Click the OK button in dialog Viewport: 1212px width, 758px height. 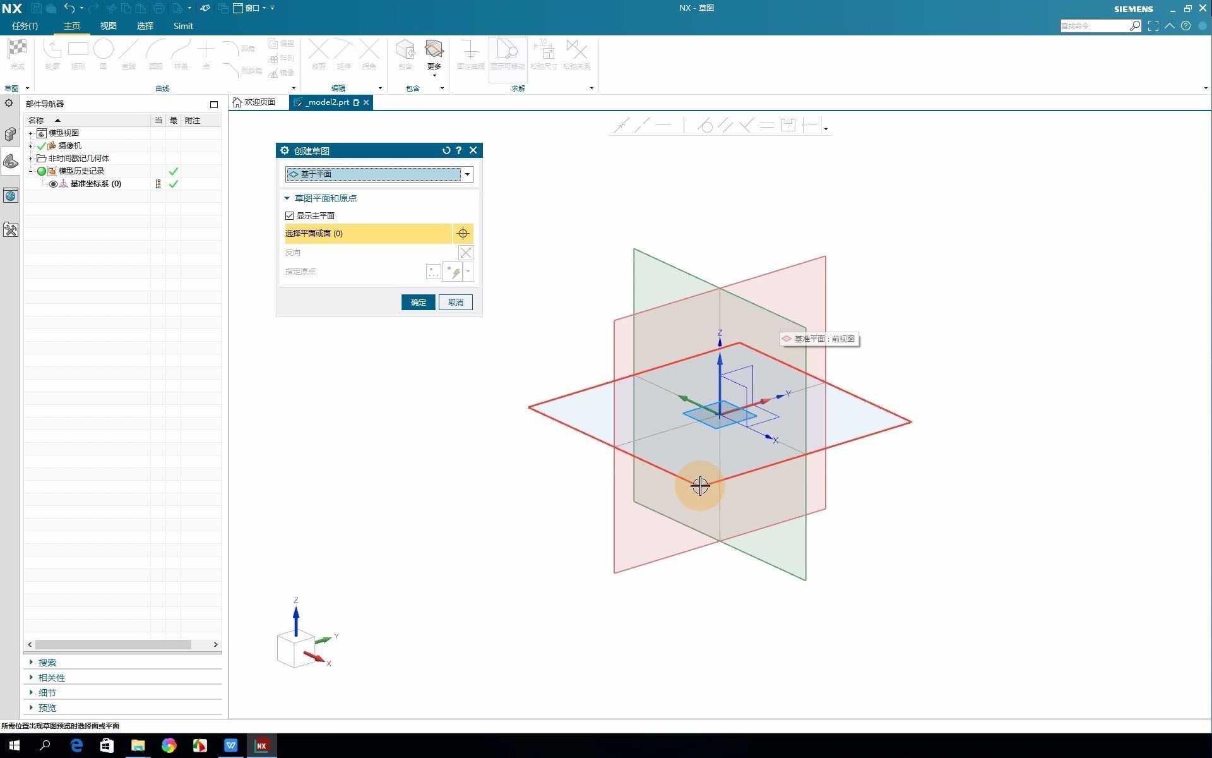click(x=418, y=303)
